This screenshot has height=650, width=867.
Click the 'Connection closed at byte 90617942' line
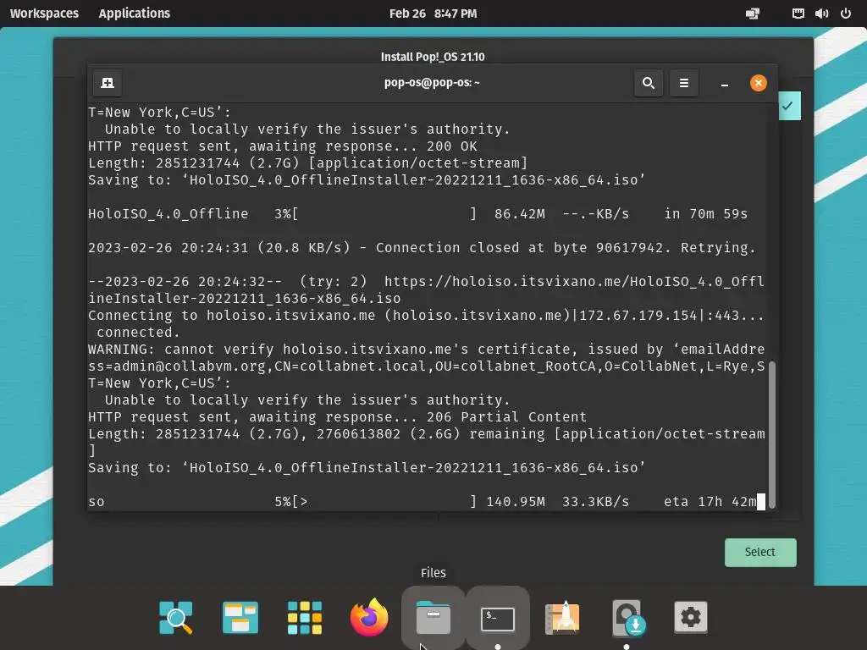point(422,248)
